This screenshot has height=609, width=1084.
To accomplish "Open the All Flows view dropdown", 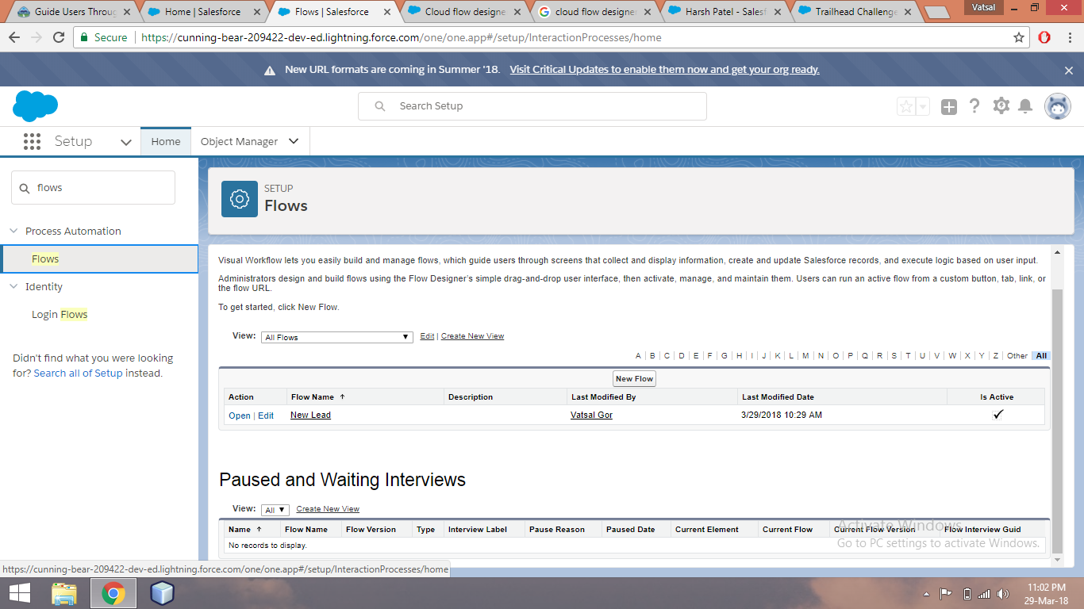I will pos(337,337).
